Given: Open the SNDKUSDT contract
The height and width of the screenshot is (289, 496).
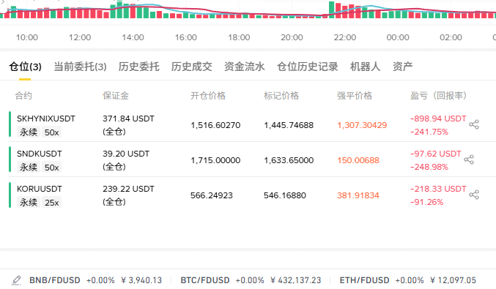Looking at the screenshot, I should 40,154.
